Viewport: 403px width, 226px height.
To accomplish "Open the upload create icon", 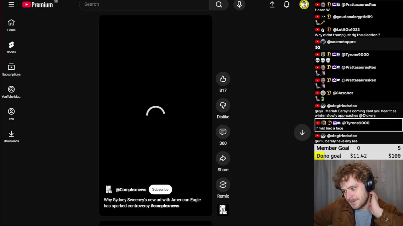I will (272, 4).
